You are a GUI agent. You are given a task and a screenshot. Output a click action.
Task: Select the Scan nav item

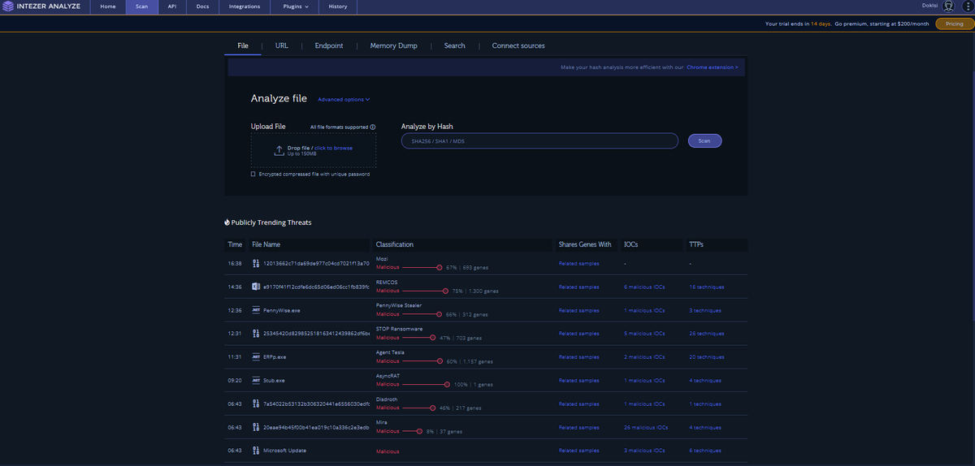tap(142, 6)
